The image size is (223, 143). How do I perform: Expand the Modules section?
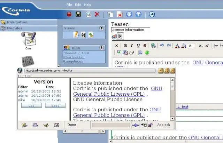[29, 28]
